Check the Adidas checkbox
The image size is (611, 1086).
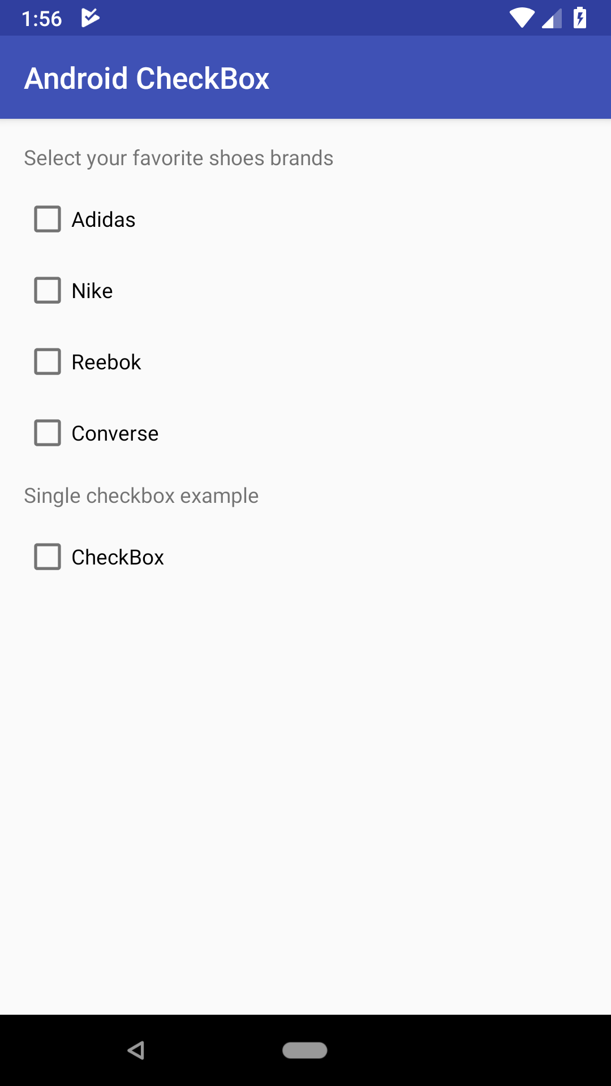[x=48, y=219]
